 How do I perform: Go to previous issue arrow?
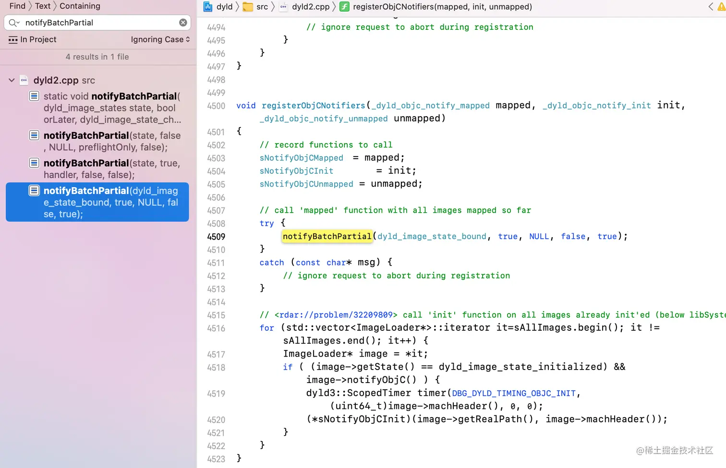coord(711,7)
